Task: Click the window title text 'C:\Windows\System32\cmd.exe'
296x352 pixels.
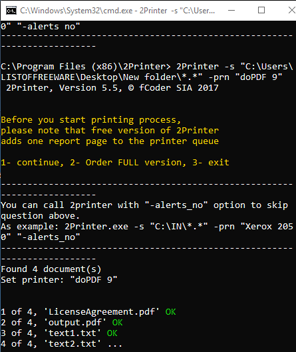Action: pyautogui.click(x=76, y=11)
